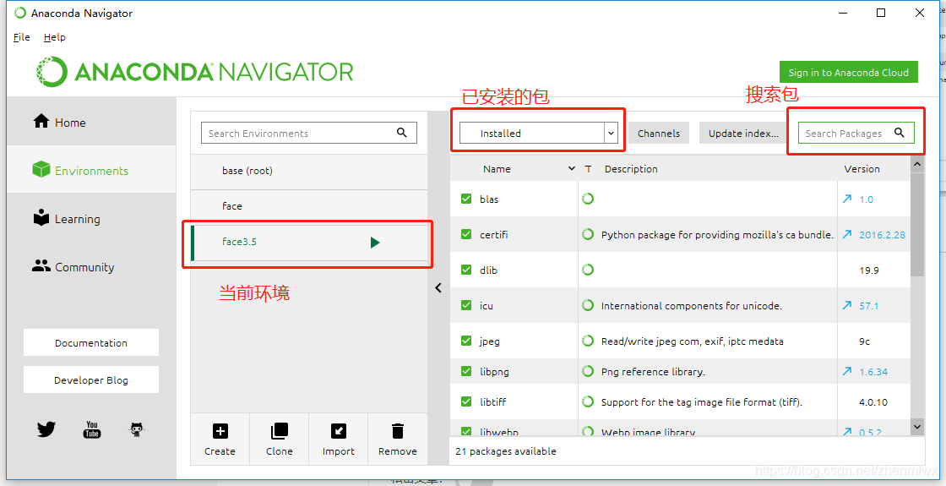Click the Twitter bird icon

coord(46,429)
